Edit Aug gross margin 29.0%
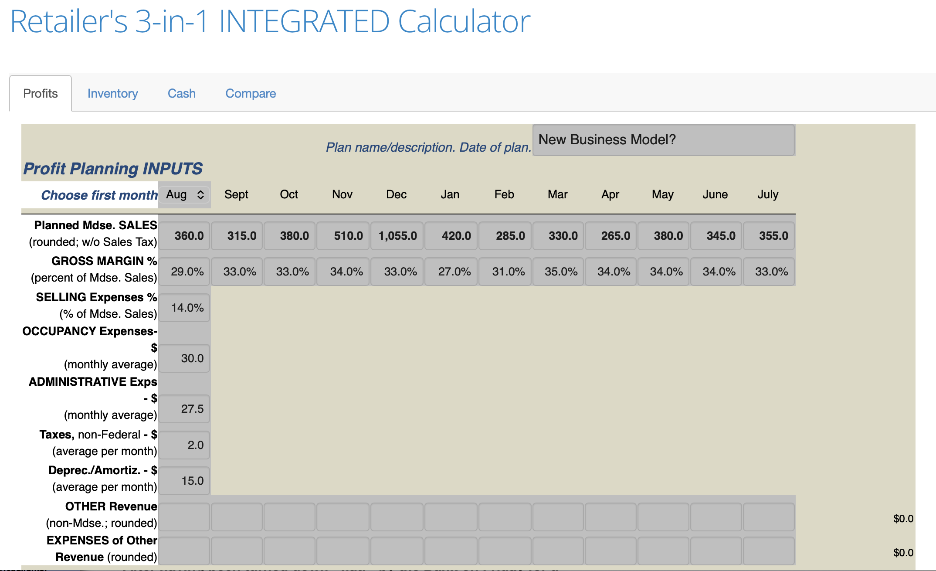936x571 pixels. (184, 272)
